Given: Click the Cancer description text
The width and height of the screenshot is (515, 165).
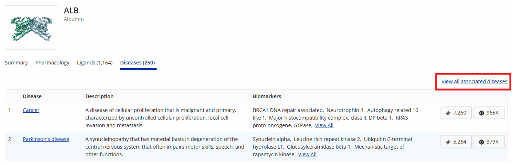Looking at the screenshot, I should coord(161,118).
